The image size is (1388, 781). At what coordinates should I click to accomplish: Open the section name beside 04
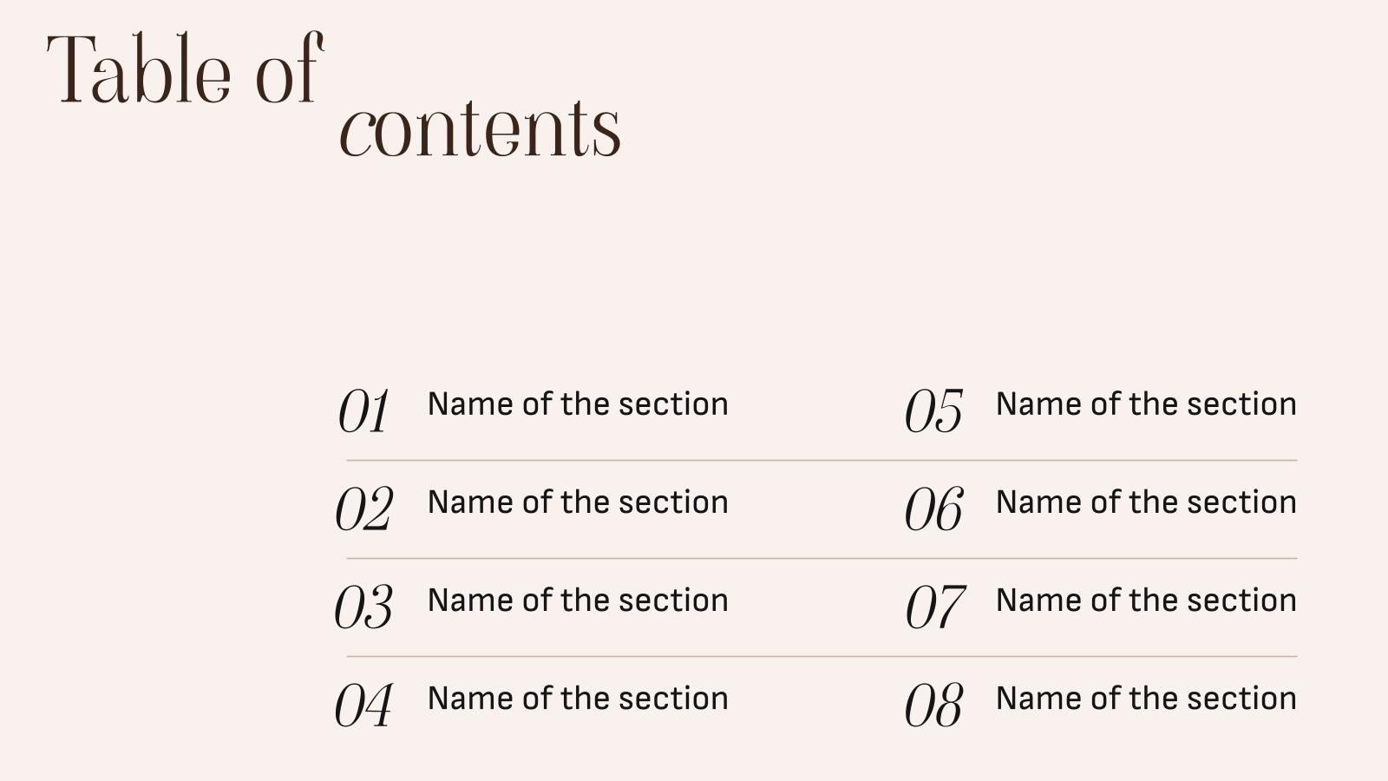tap(578, 699)
